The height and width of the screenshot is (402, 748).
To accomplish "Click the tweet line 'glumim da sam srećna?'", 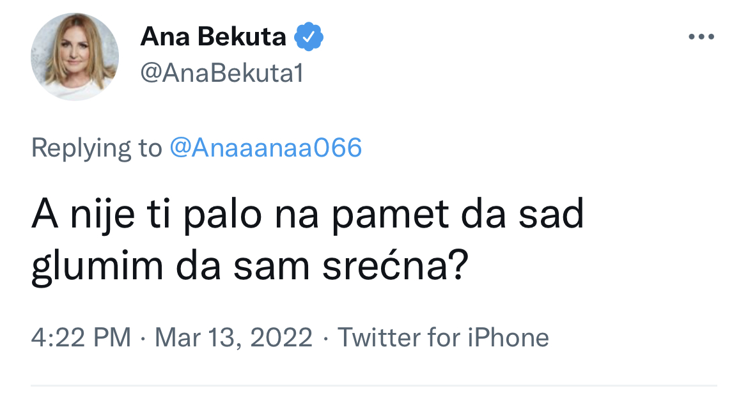I will [x=250, y=267].
